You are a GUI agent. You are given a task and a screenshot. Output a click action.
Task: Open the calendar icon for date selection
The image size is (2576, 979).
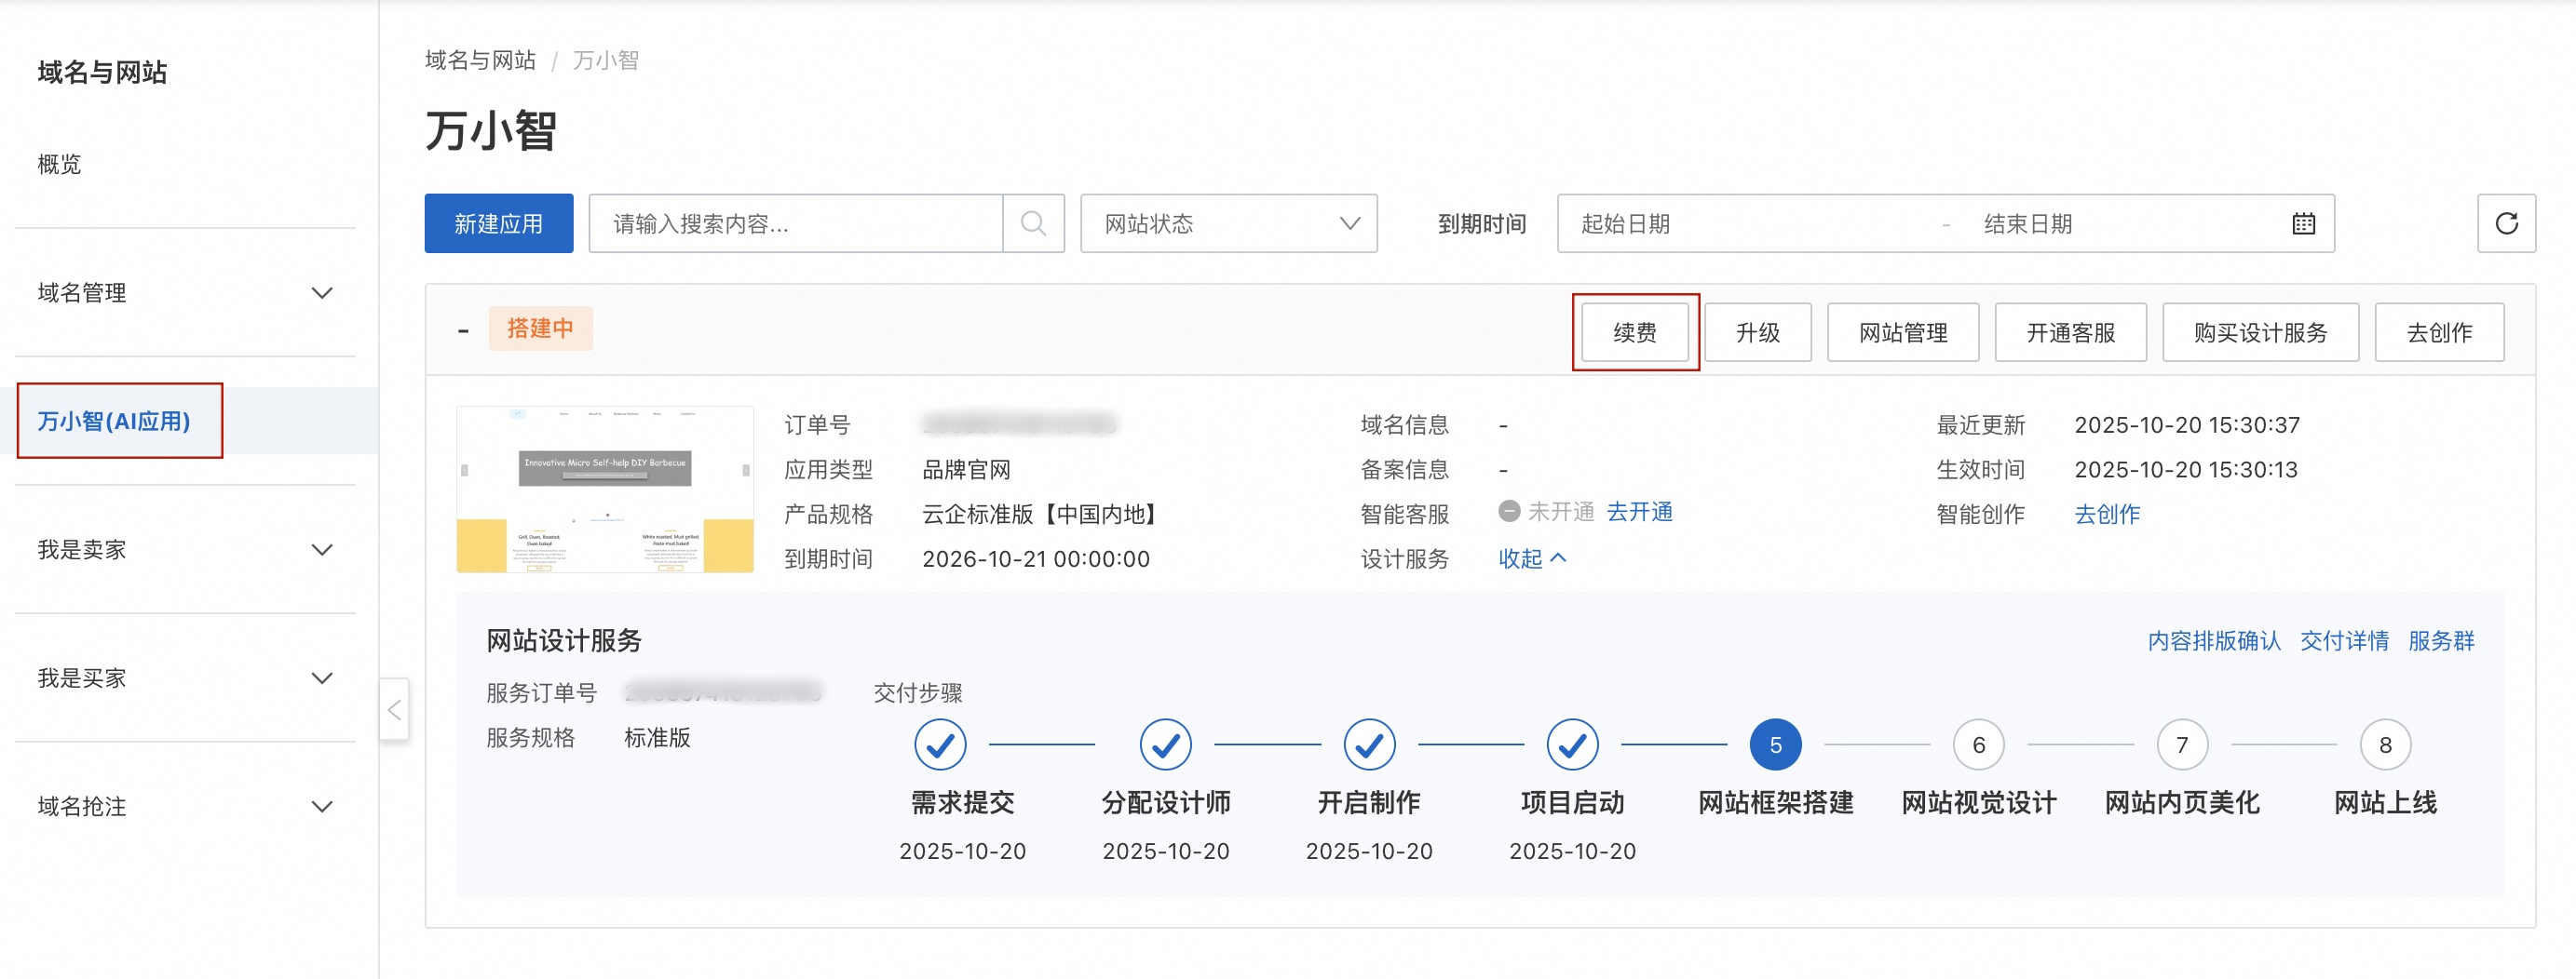pos(2303,222)
